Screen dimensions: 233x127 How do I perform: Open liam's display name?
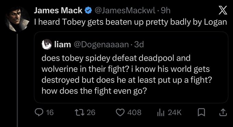pos(63,45)
